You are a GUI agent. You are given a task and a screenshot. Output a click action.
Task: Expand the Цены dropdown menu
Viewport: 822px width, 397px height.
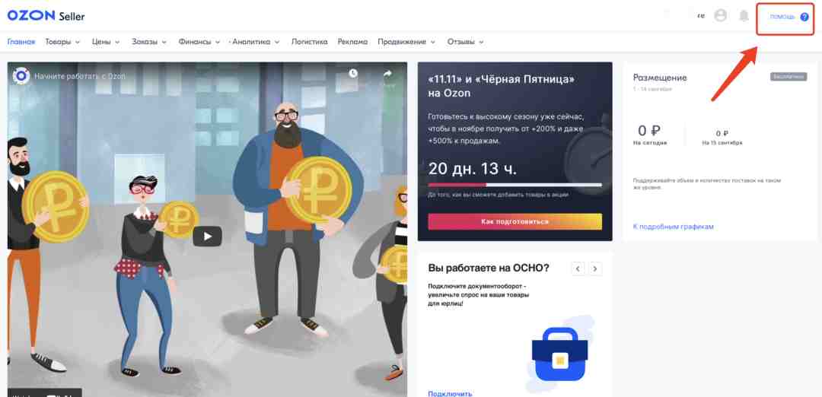tap(106, 42)
